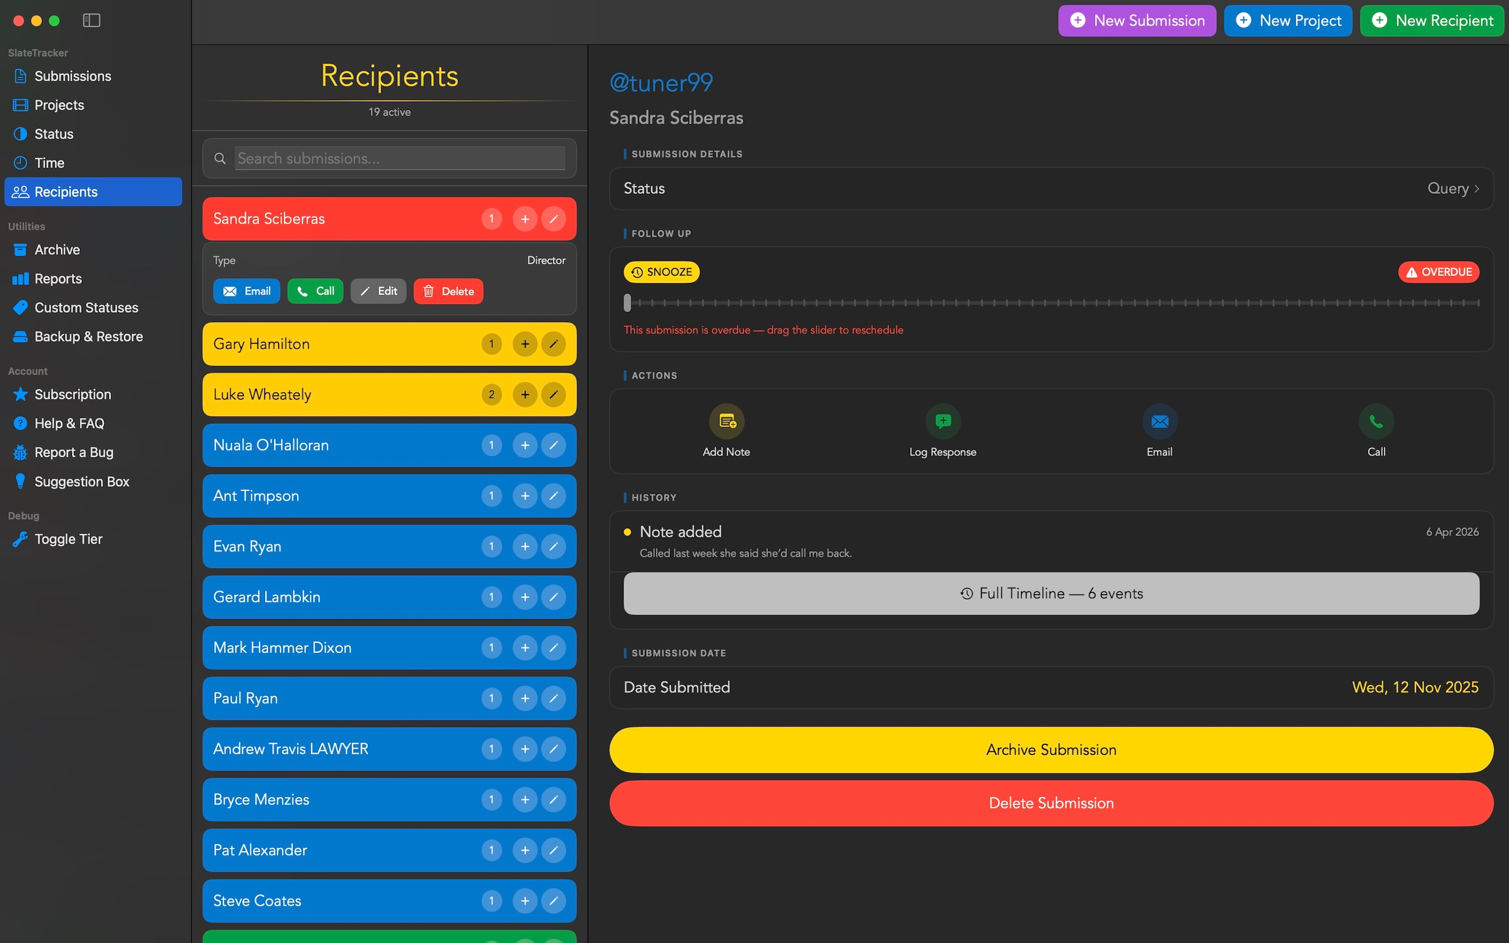Click the Date Submitted value Wed, 12 Nov 2025
The width and height of the screenshot is (1509, 943).
click(x=1415, y=687)
